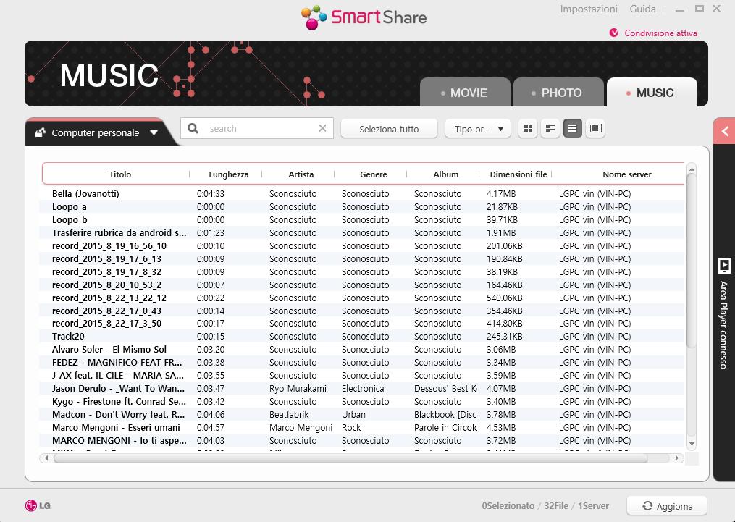Select Kygo - Firestone track
This screenshot has width=735, height=522.
coord(362,402)
